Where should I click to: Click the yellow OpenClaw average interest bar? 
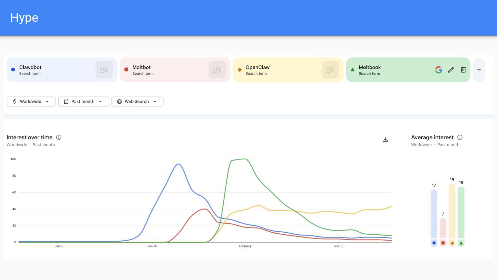[x=452, y=212]
